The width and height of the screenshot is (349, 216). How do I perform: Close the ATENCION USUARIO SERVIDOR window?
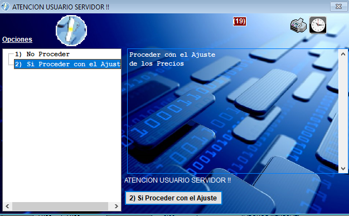[338, 7]
